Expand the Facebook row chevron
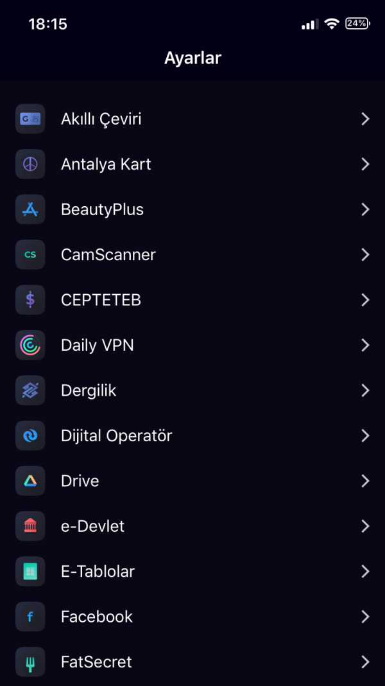This screenshot has height=686, width=385. click(x=365, y=617)
